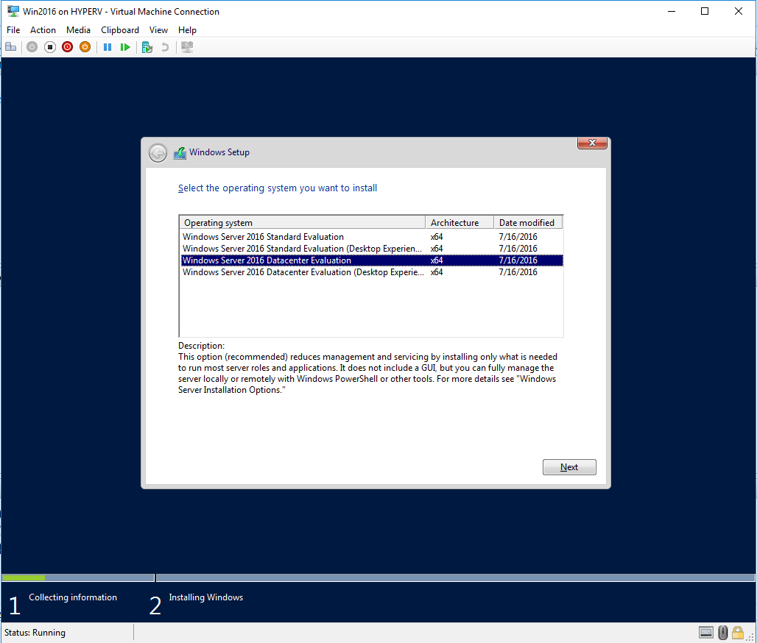
Task: Click the x64 cell in Datacenter Evaluation row
Action: click(x=437, y=260)
